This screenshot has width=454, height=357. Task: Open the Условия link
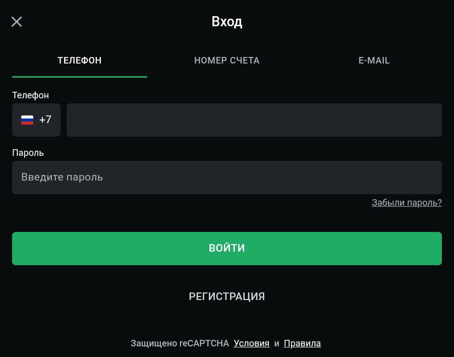251,343
